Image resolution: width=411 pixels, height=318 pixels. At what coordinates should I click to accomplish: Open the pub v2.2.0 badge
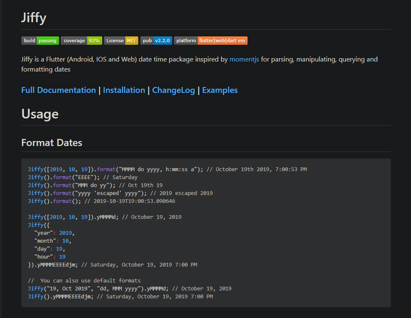tap(156, 41)
